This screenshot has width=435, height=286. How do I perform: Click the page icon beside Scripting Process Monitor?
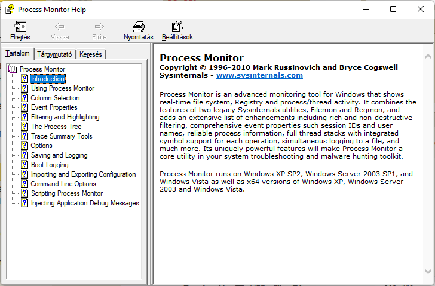[x=24, y=193]
